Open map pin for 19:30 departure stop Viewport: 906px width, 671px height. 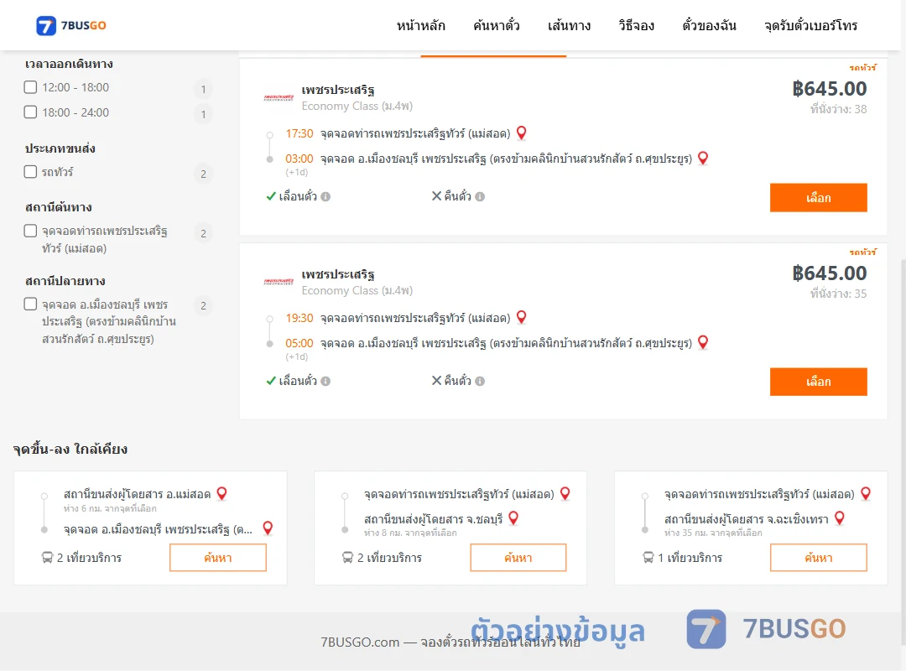(x=521, y=317)
